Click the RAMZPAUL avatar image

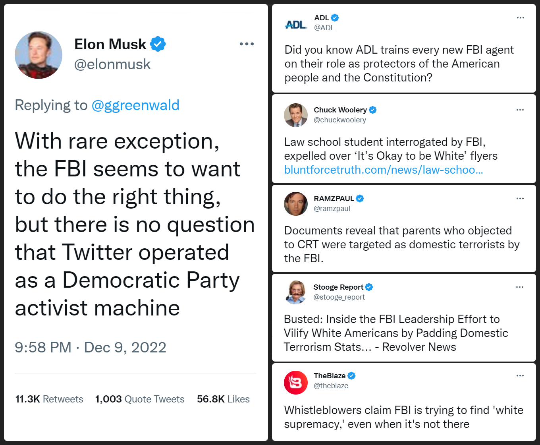[x=296, y=204]
